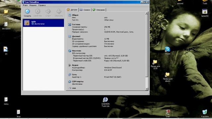This screenshot has height=119, width=212.
Task: Click the details scrollbar up arrow
Action: (146, 13)
